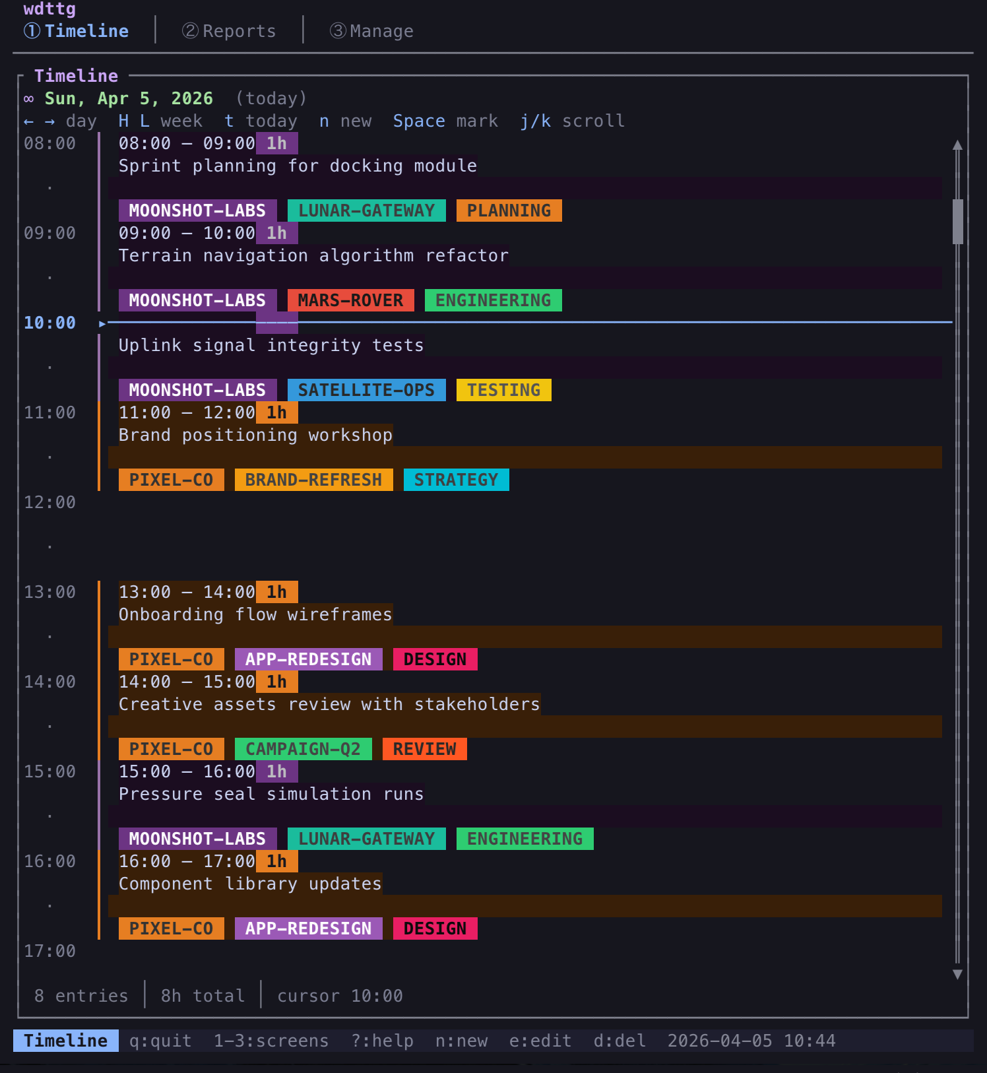Click the Sun, Apr 5, 2026 date heading
987x1073 pixels.
(129, 98)
